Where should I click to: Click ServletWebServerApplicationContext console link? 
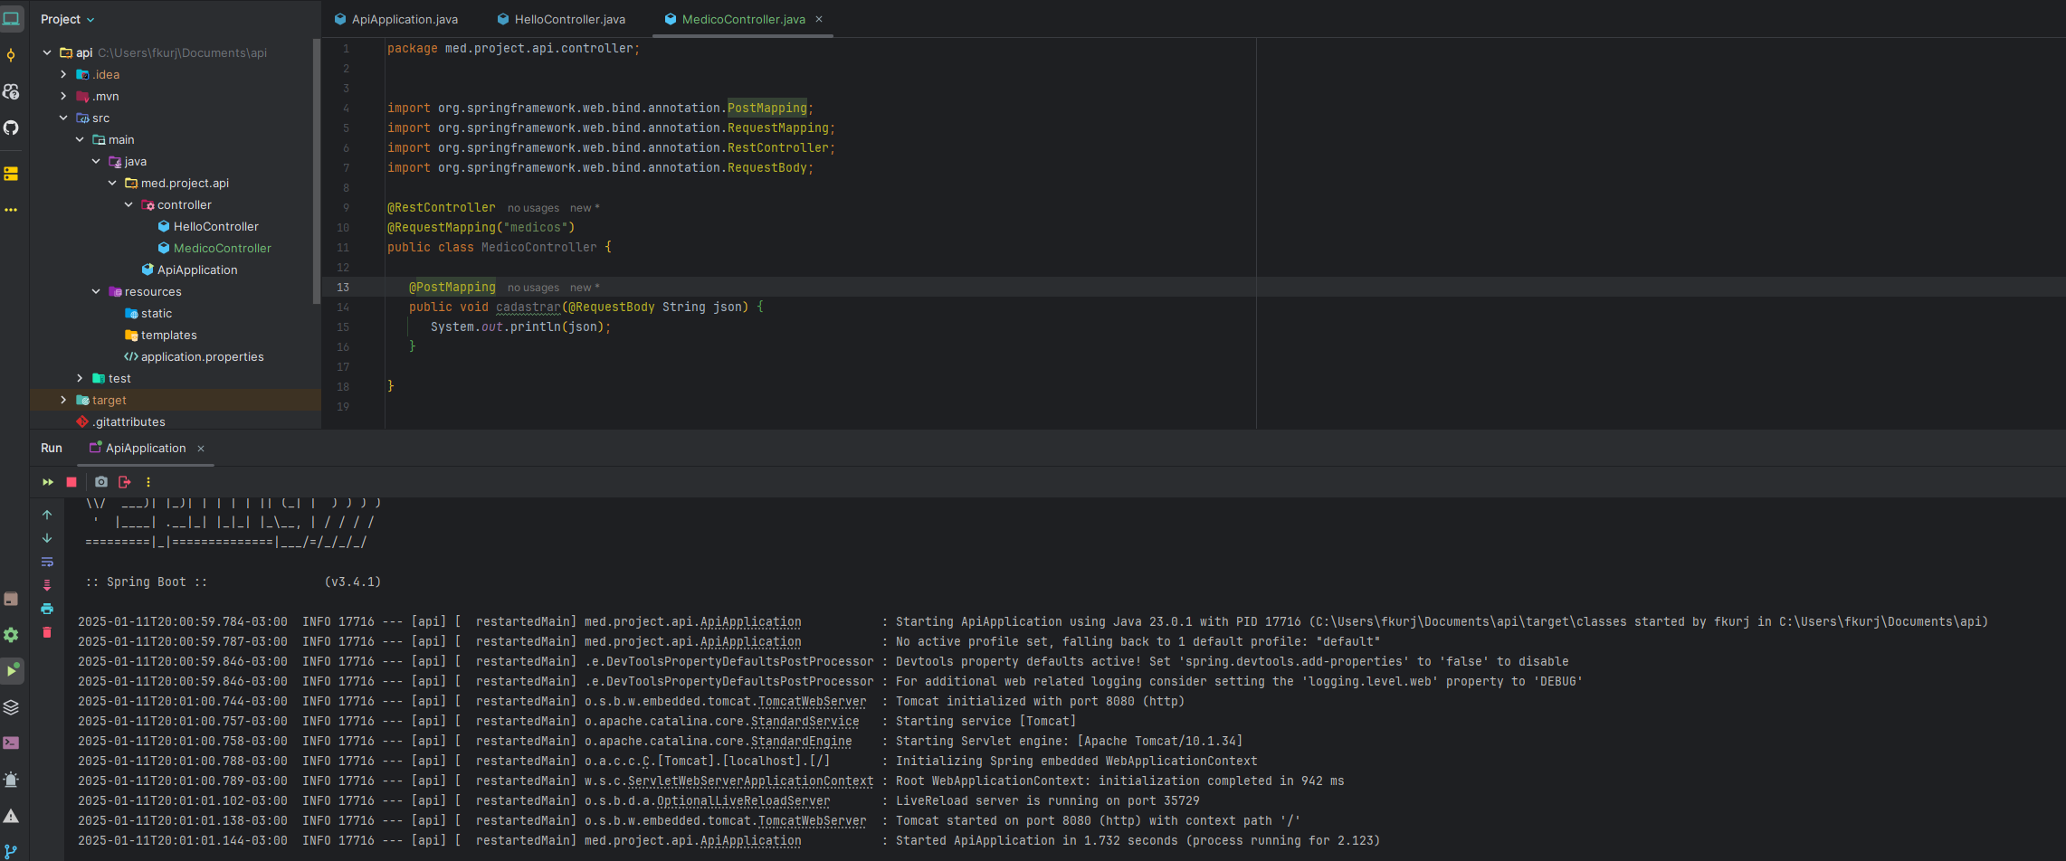pyautogui.click(x=750, y=781)
